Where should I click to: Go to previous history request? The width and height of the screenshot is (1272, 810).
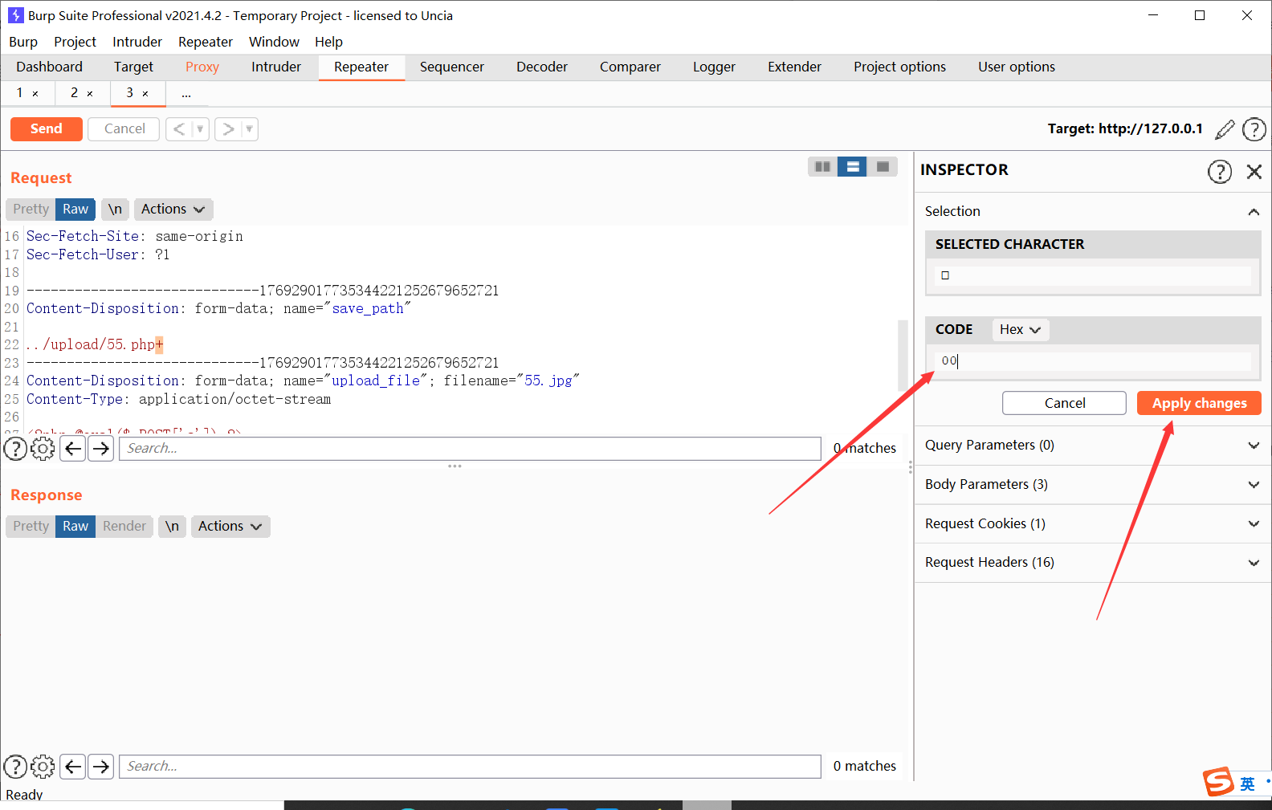[x=179, y=128]
